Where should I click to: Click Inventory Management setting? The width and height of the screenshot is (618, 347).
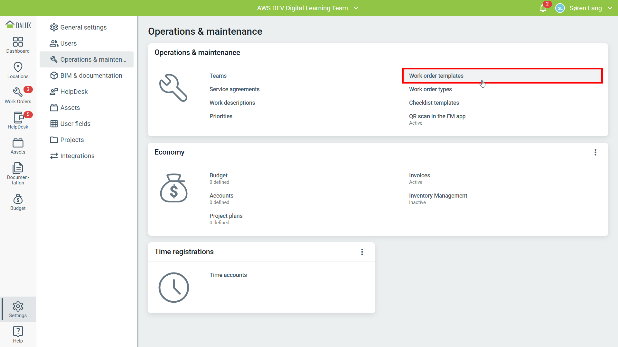tap(438, 196)
